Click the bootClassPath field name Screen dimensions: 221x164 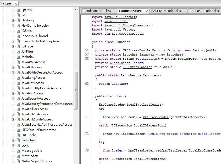148,59
